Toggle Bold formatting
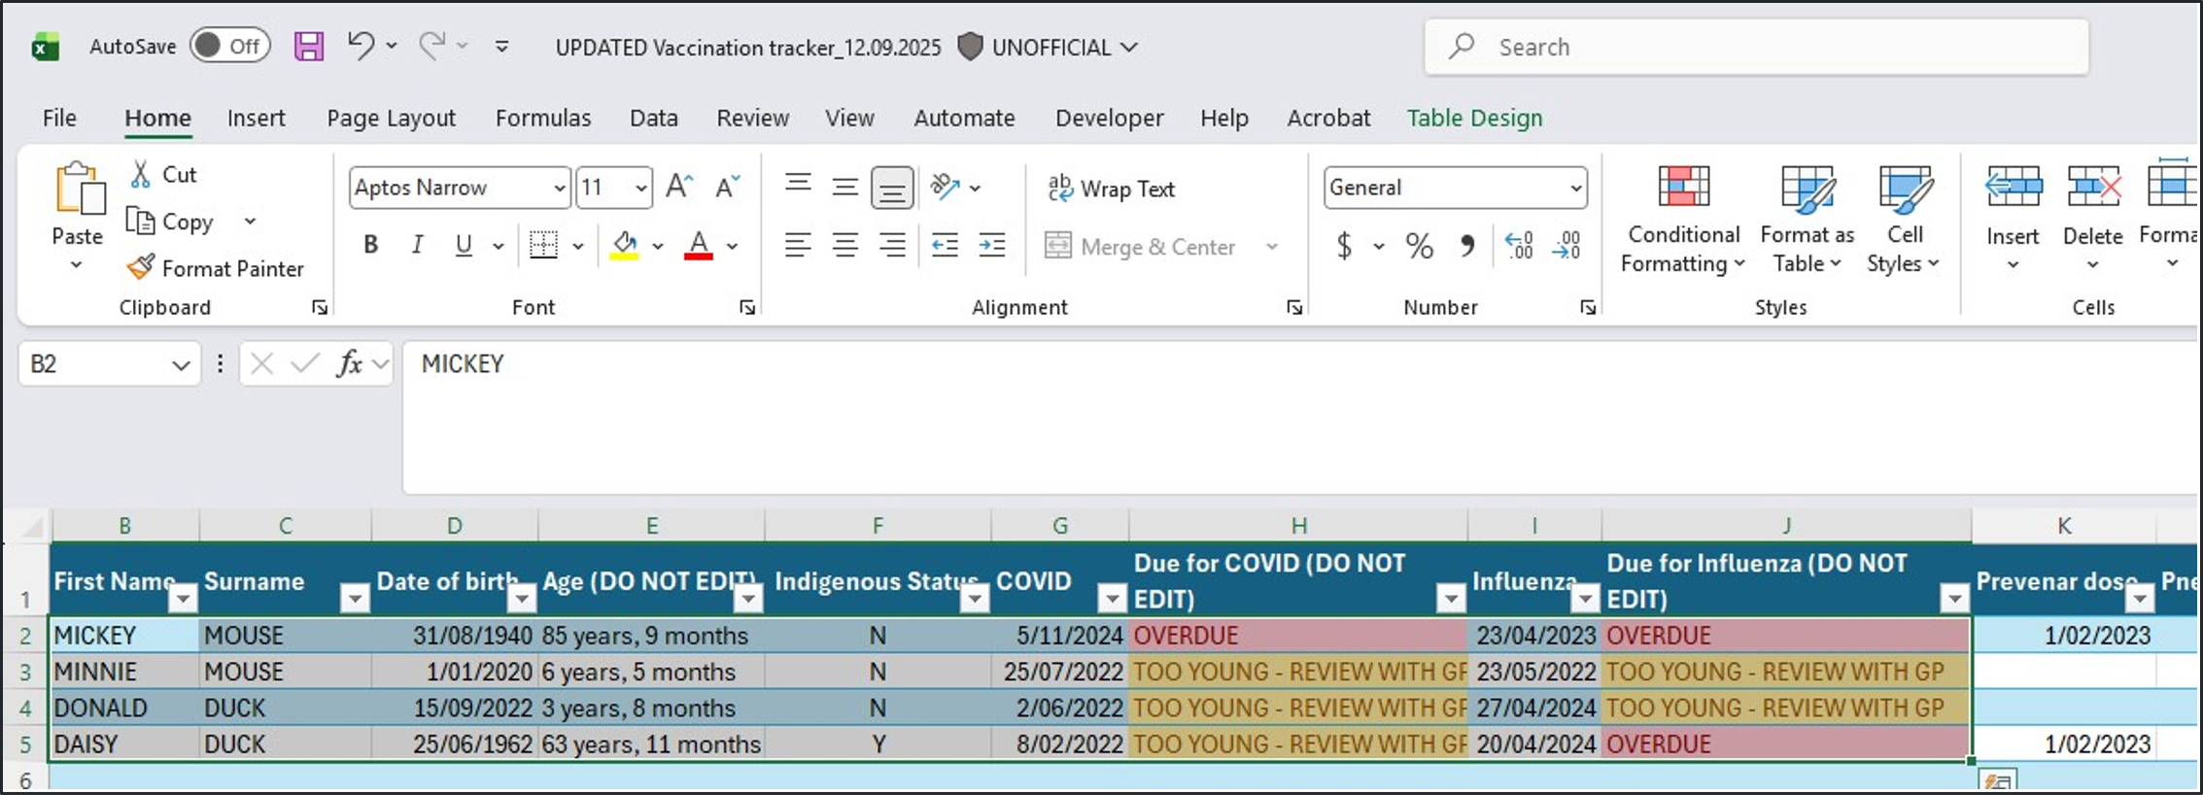The image size is (2203, 795). (x=370, y=245)
